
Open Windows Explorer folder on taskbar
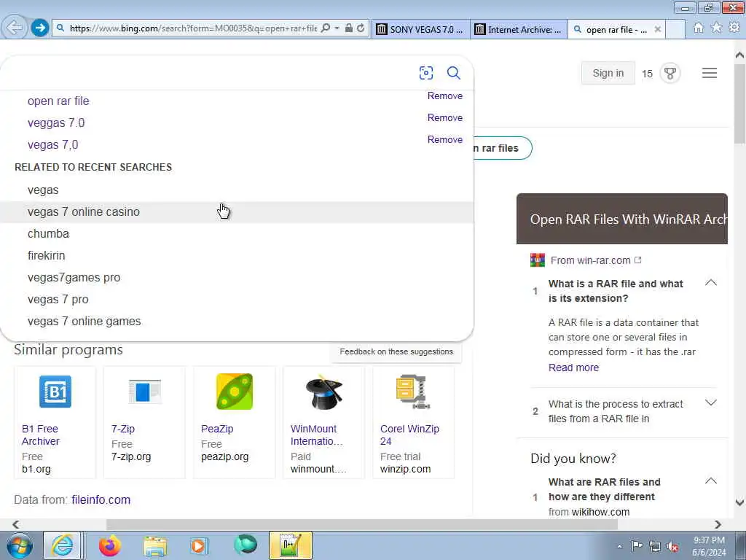click(x=156, y=546)
